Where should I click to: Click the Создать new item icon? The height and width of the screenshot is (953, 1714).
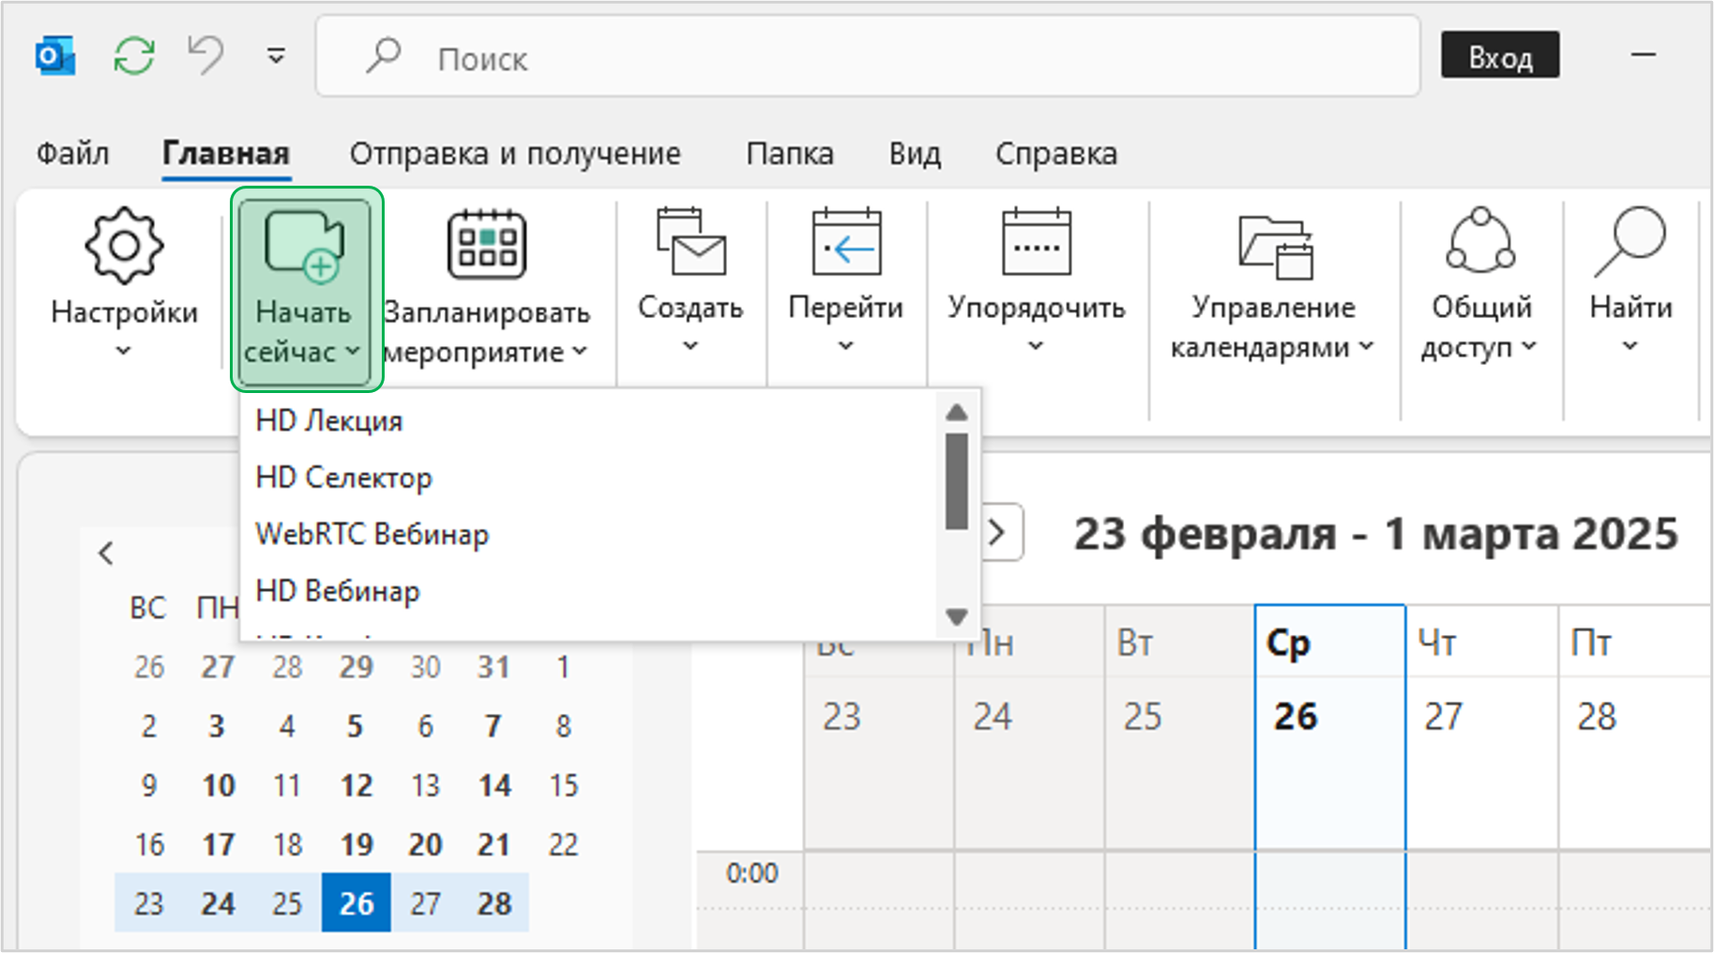(x=690, y=242)
